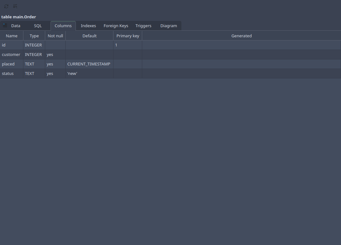This screenshot has width=341, height=245.
Task: Click the primary key value 1 for id
Action: 128,45
